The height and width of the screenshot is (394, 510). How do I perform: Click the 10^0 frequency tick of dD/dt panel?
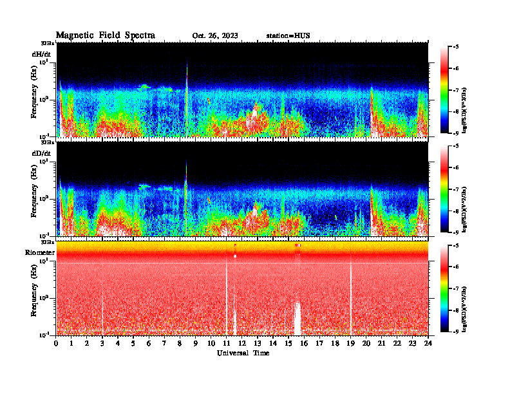[x=44, y=198]
